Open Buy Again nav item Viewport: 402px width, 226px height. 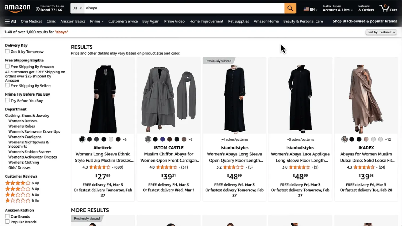151,21
